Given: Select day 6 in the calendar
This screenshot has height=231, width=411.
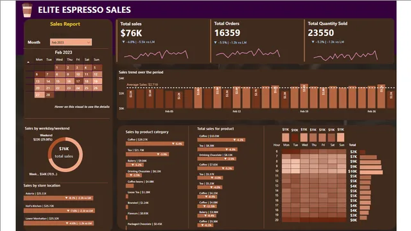Looking at the screenshot, I should pyautogui.click(x=39, y=74).
